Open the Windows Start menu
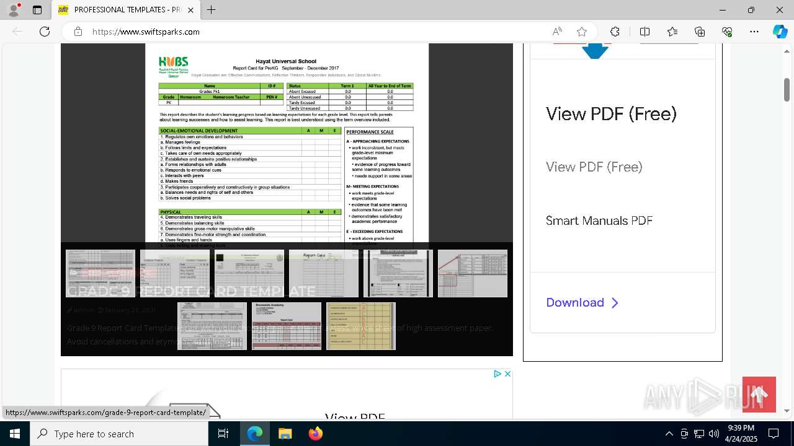Viewport: 794px width, 446px height. (15, 434)
